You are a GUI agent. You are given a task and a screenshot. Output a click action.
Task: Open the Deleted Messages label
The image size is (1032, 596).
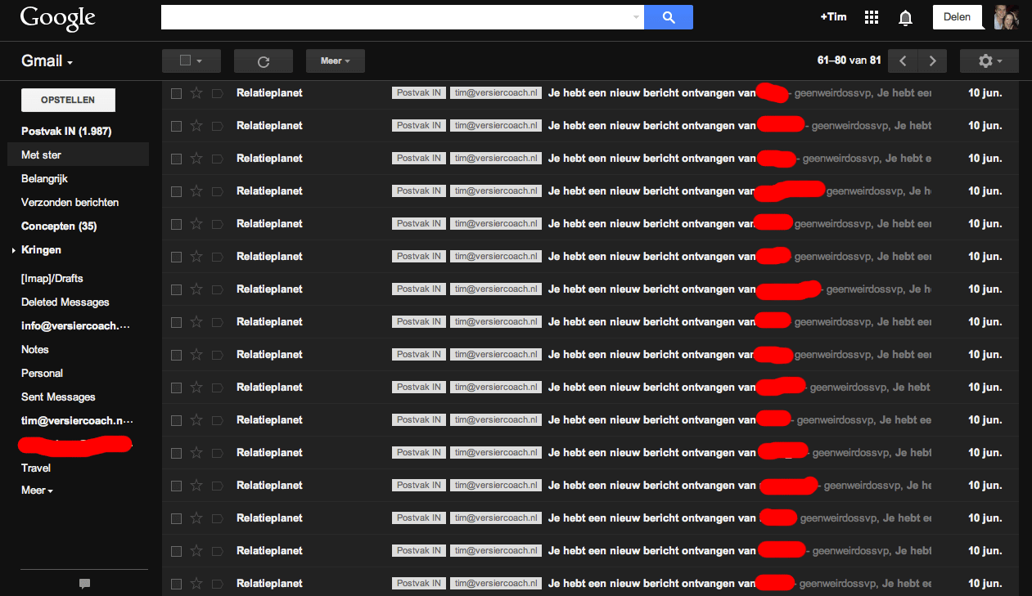pyautogui.click(x=65, y=302)
